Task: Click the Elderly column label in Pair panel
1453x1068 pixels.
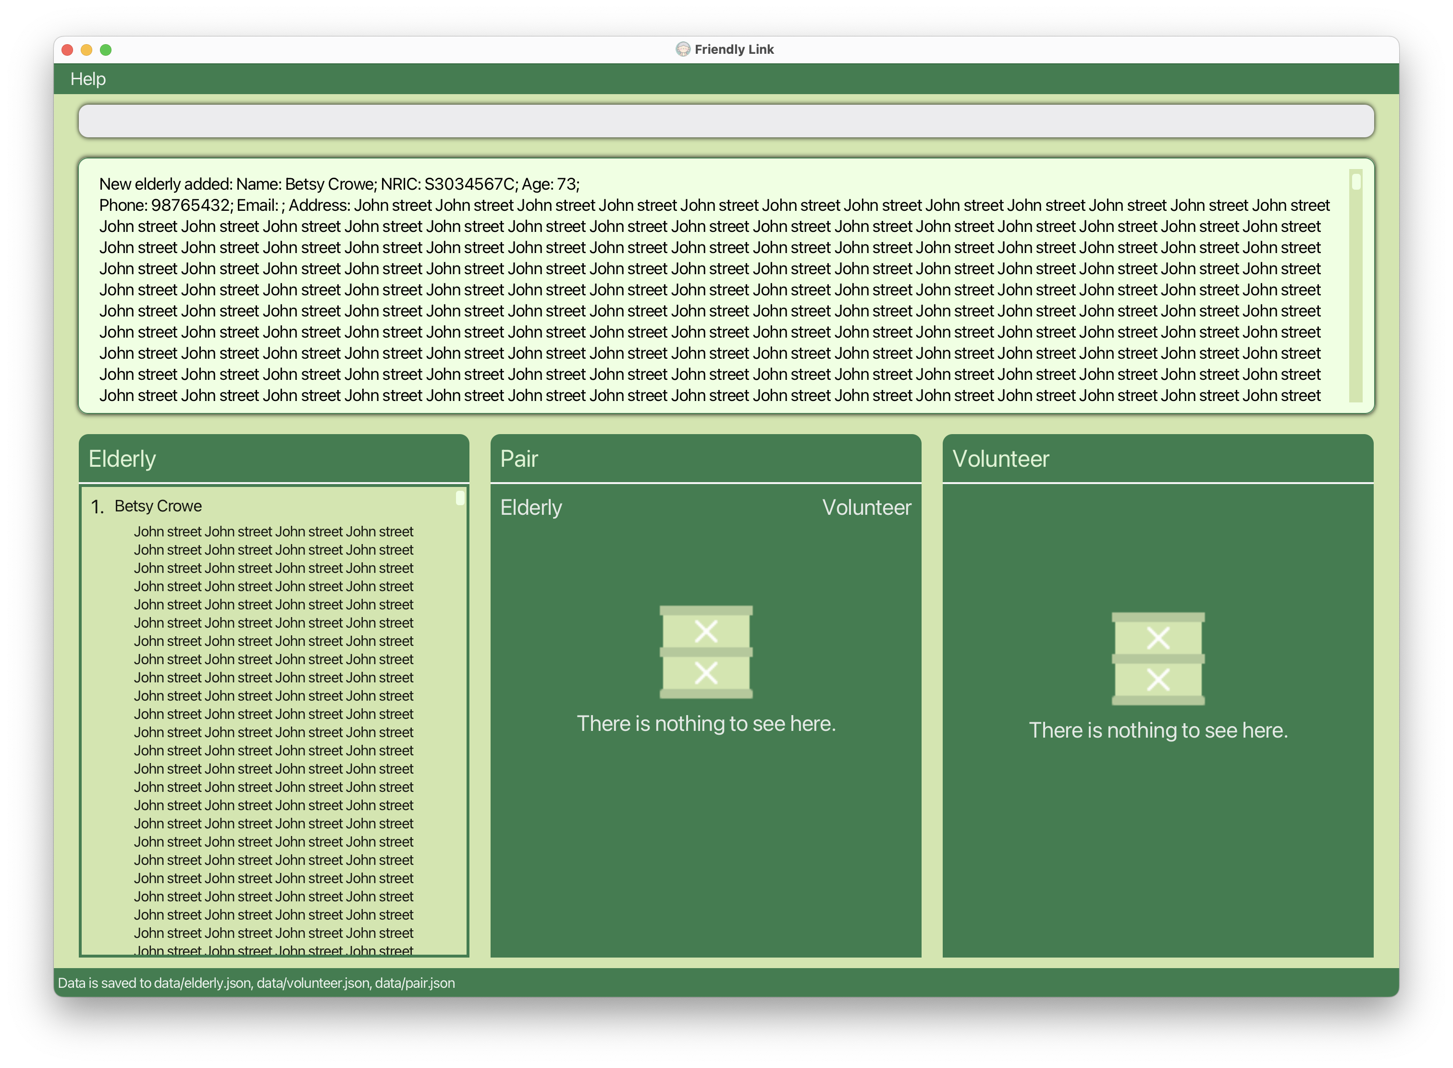Action: tap(531, 508)
